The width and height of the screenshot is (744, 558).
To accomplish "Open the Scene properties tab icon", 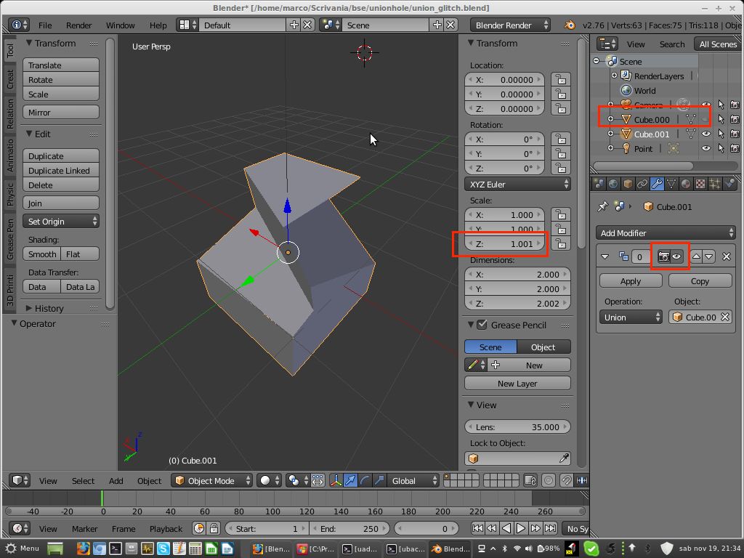I will (599, 184).
